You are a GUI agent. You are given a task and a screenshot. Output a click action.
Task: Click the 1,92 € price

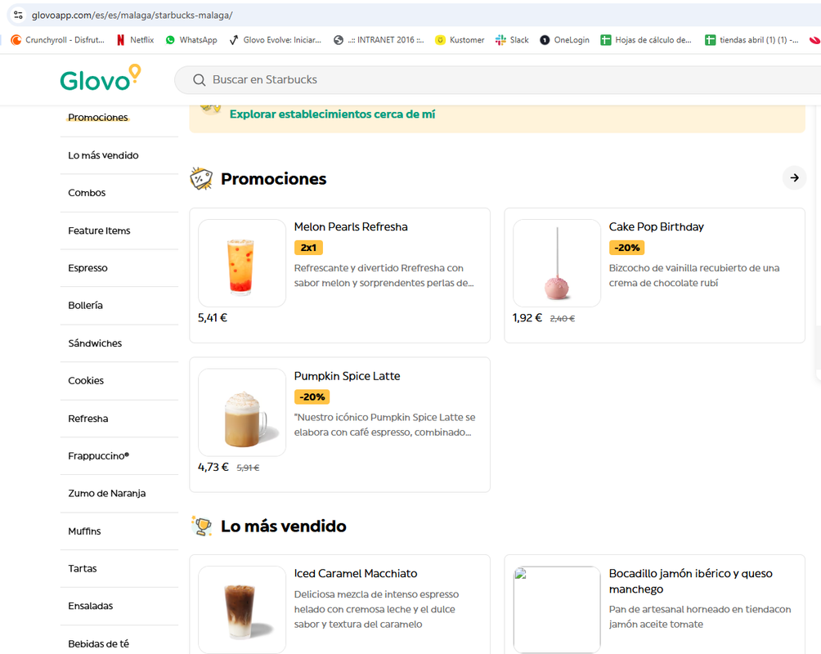[527, 318]
